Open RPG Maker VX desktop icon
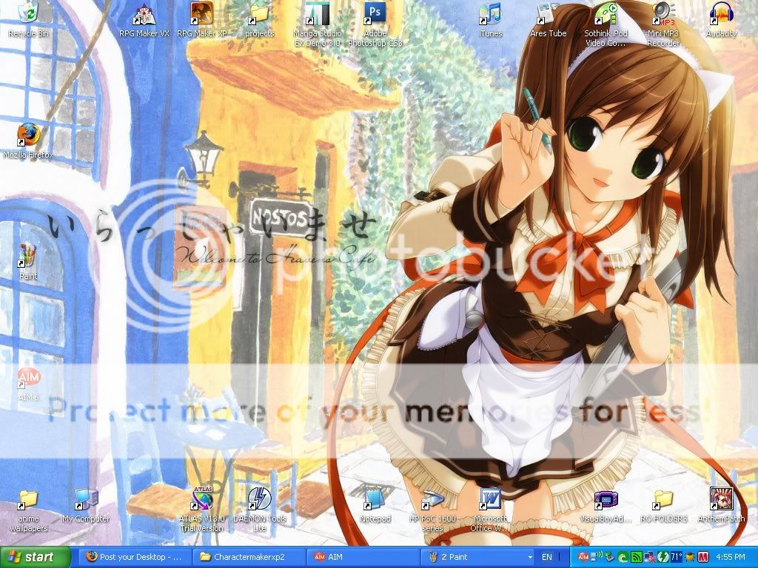The height and width of the screenshot is (568, 758). pyautogui.click(x=144, y=16)
